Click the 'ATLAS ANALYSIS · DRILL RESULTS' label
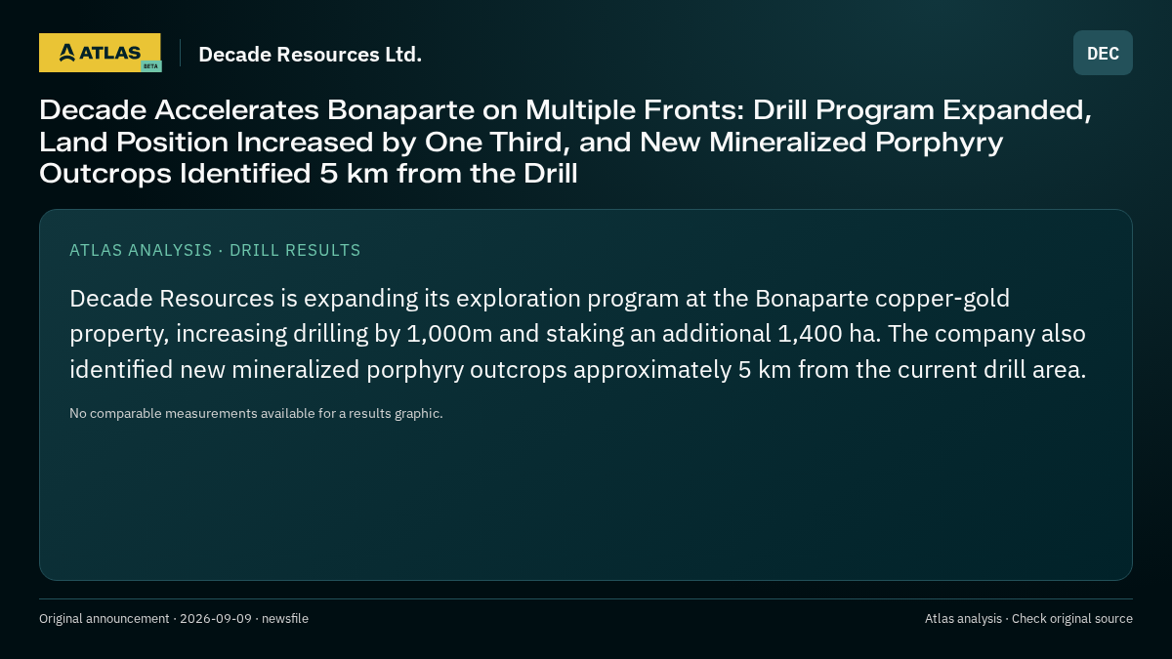This screenshot has width=1172, height=659. (215, 250)
